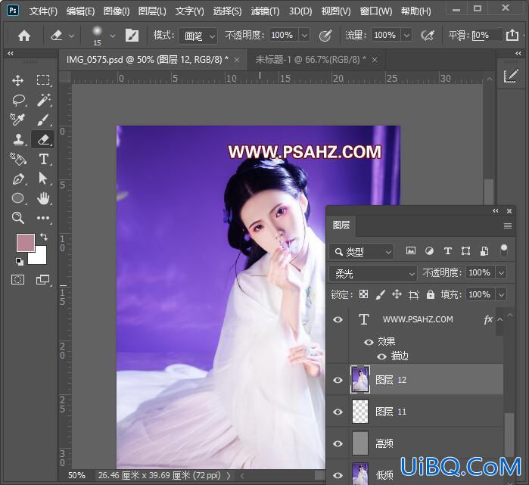Select the 图层 12 layer thumbnail

(360, 380)
